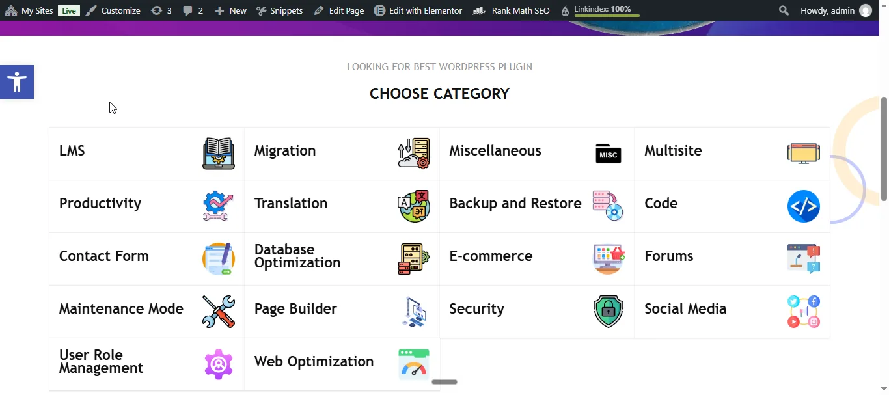Click Edit with Elementor
This screenshot has height=395, width=889.
(x=418, y=10)
